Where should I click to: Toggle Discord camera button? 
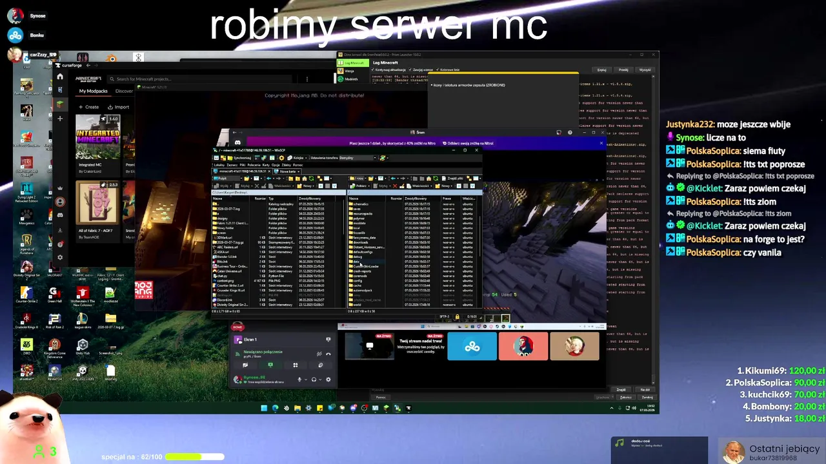245,365
